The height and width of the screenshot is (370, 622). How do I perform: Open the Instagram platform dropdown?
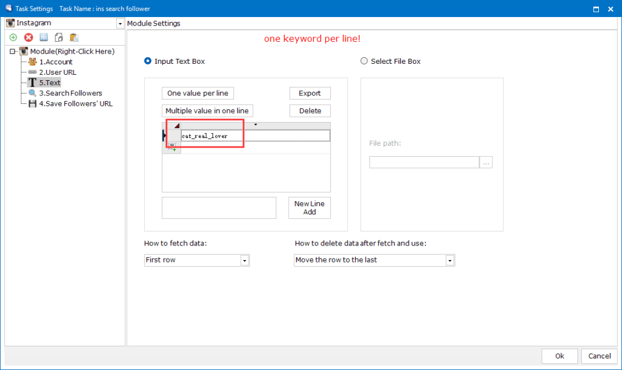point(120,24)
